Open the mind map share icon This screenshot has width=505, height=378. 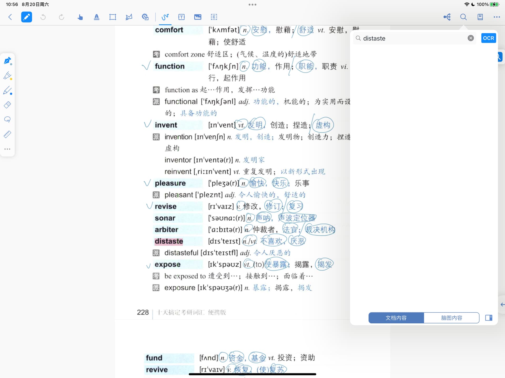[447, 17]
